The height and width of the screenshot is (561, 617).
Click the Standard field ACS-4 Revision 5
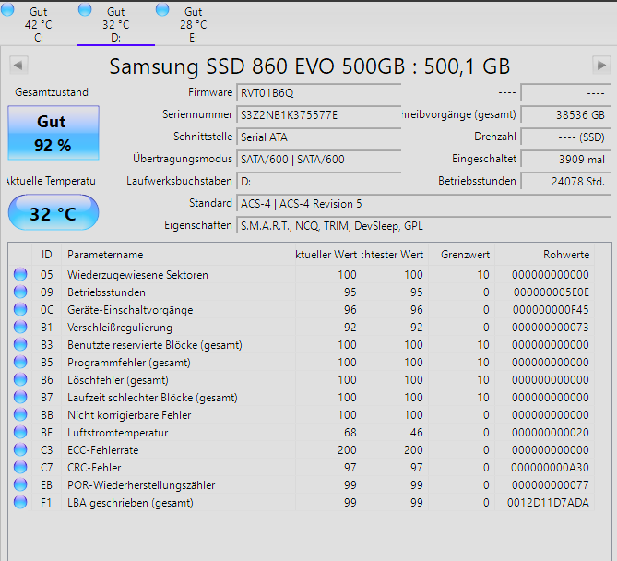pos(423,204)
